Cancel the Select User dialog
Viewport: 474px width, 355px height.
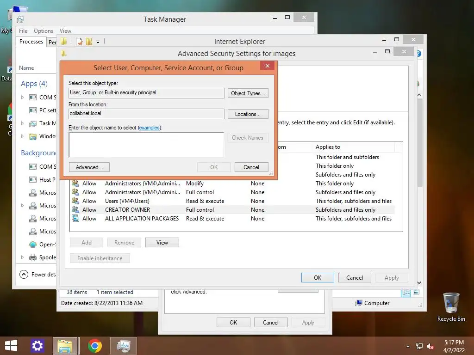251,167
